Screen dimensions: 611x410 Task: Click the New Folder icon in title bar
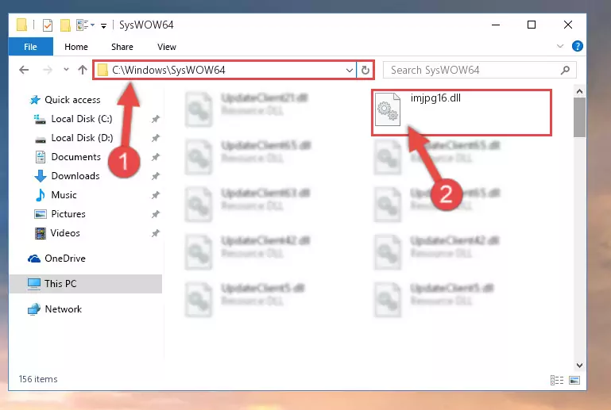coord(65,25)
